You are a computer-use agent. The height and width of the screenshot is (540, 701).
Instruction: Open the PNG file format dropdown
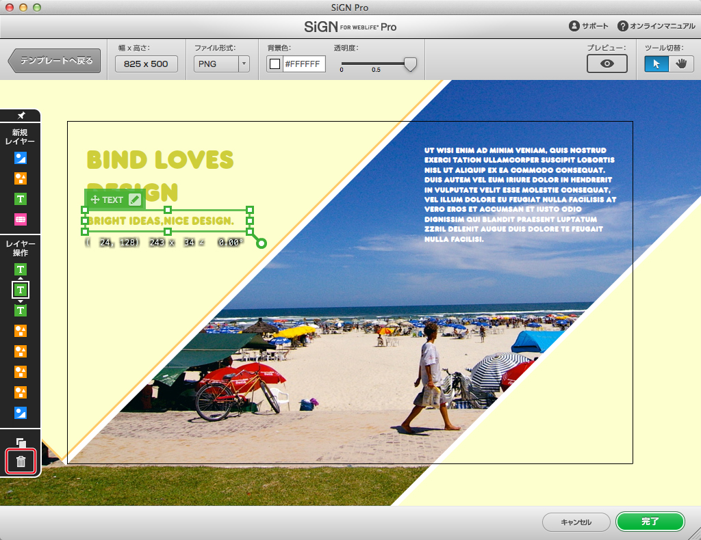point(221,64)
